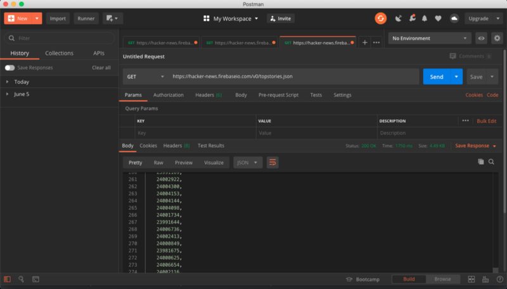
Task: Copy response using the copy icon
Action: pos(480,162)
